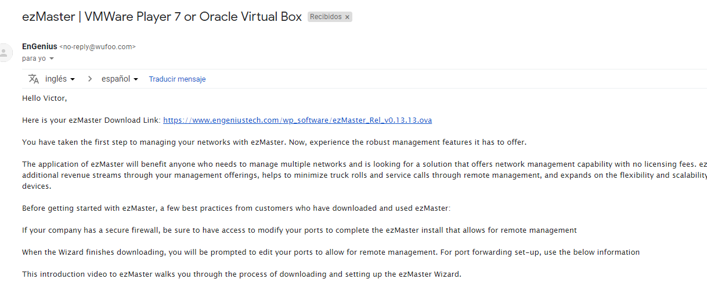Click the paragraph starting You have taken
This screenshot has width=707, height=286.
(274, 142)
